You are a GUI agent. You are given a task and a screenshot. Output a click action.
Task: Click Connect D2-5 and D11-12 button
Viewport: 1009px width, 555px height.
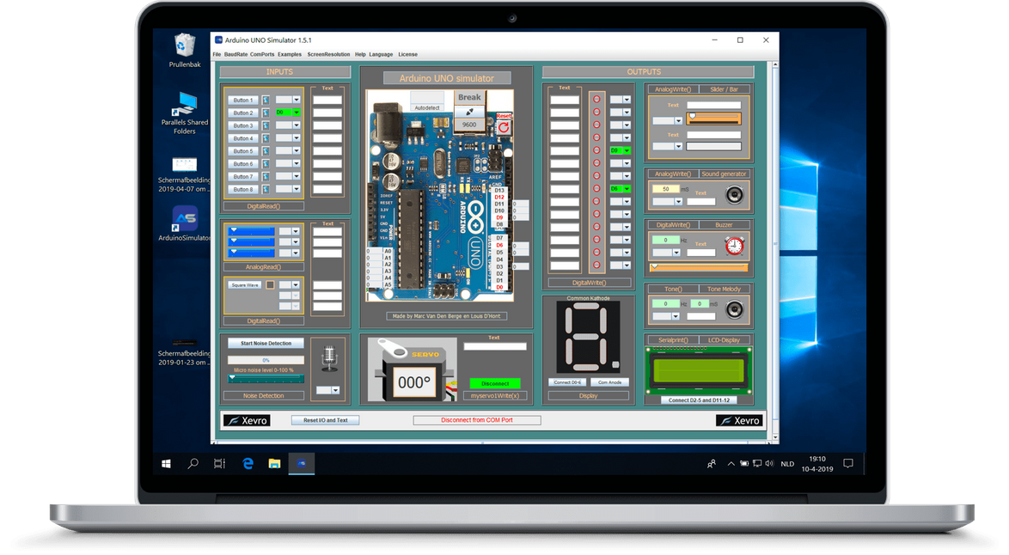[699, 400]
